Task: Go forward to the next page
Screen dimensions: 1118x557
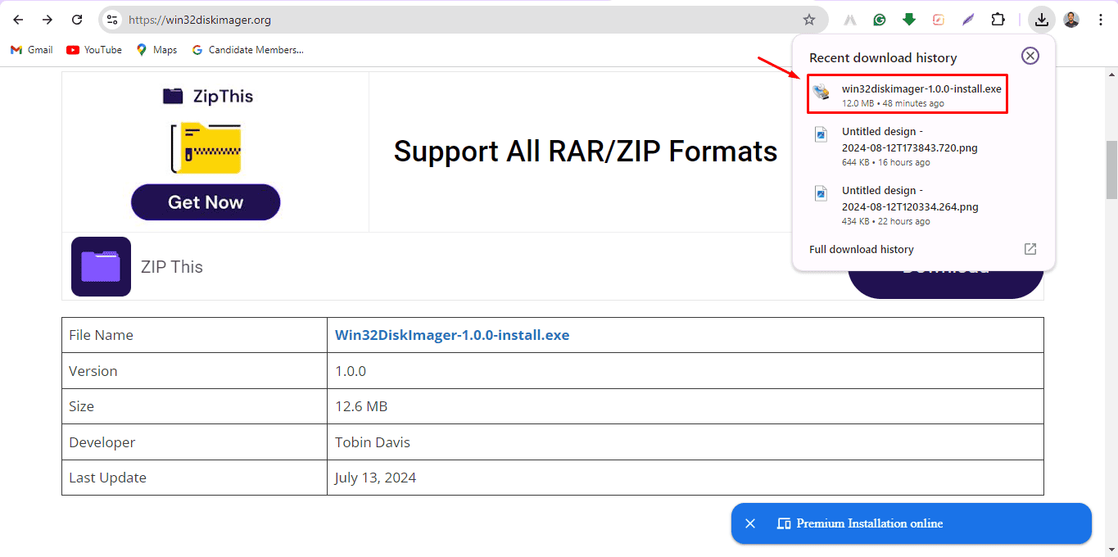Action: click(48, 20)
